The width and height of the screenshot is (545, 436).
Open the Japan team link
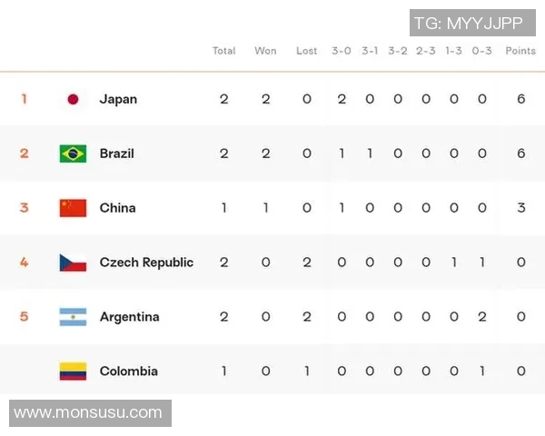point(118,99)
